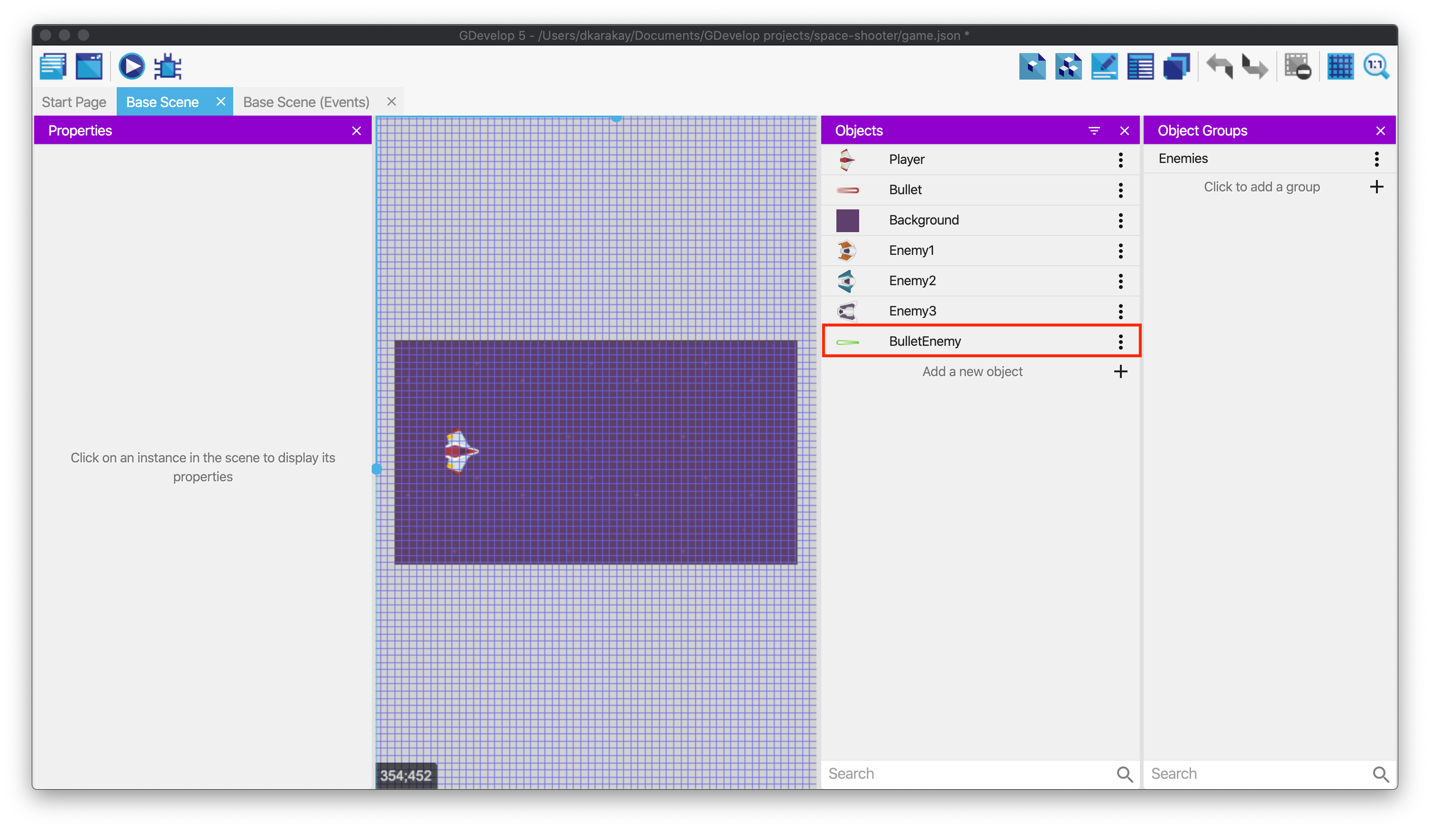Click the Play/Preview scene button
This screenshot has width=1430, height=829.
pos(132,65)
